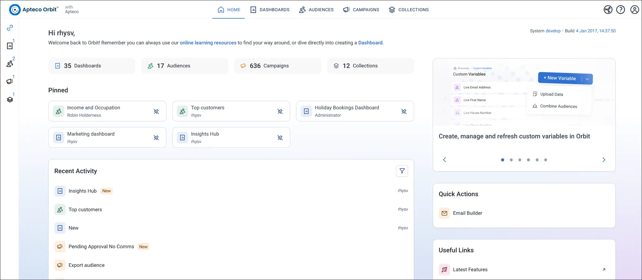Open the 35 Dashboards summary tile
Viewport: 642px width, 280px height.
(92, 66)
